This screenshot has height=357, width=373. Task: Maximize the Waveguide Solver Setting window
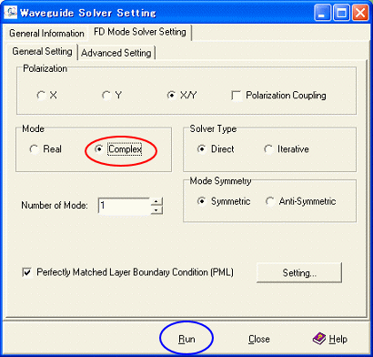pos(341,14)
